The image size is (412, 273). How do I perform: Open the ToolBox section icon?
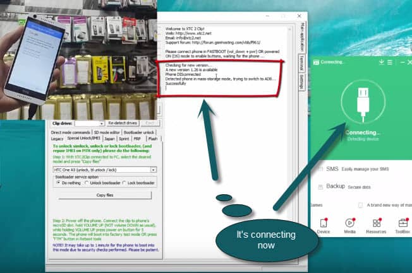tap(403, 223)
